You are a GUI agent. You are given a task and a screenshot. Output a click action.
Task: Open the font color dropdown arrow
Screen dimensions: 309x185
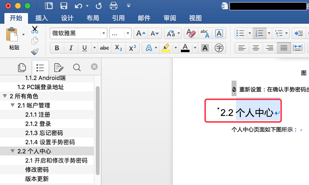coord(195,48)
